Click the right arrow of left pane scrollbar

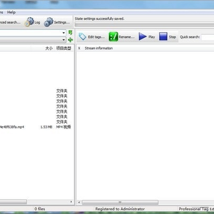coord(71,202)
